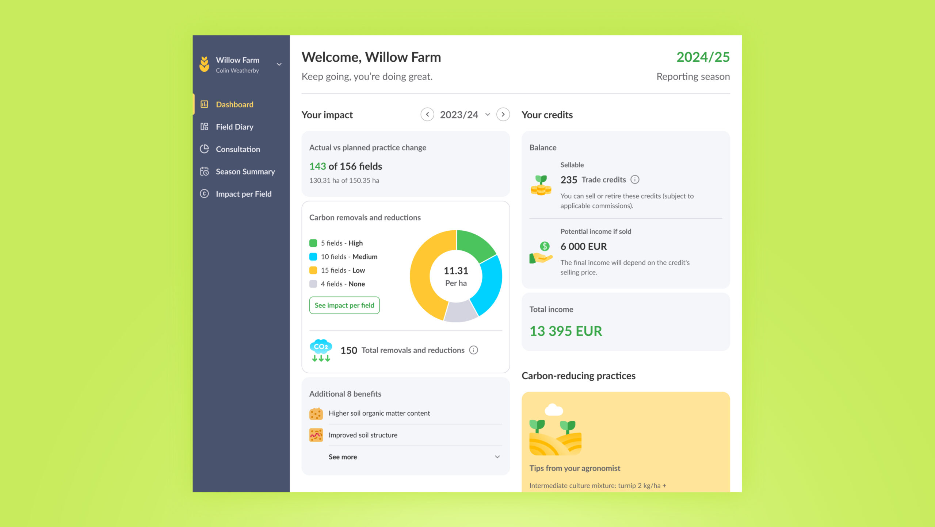
Task: Go to next impact season
Action: click(503, 115)
